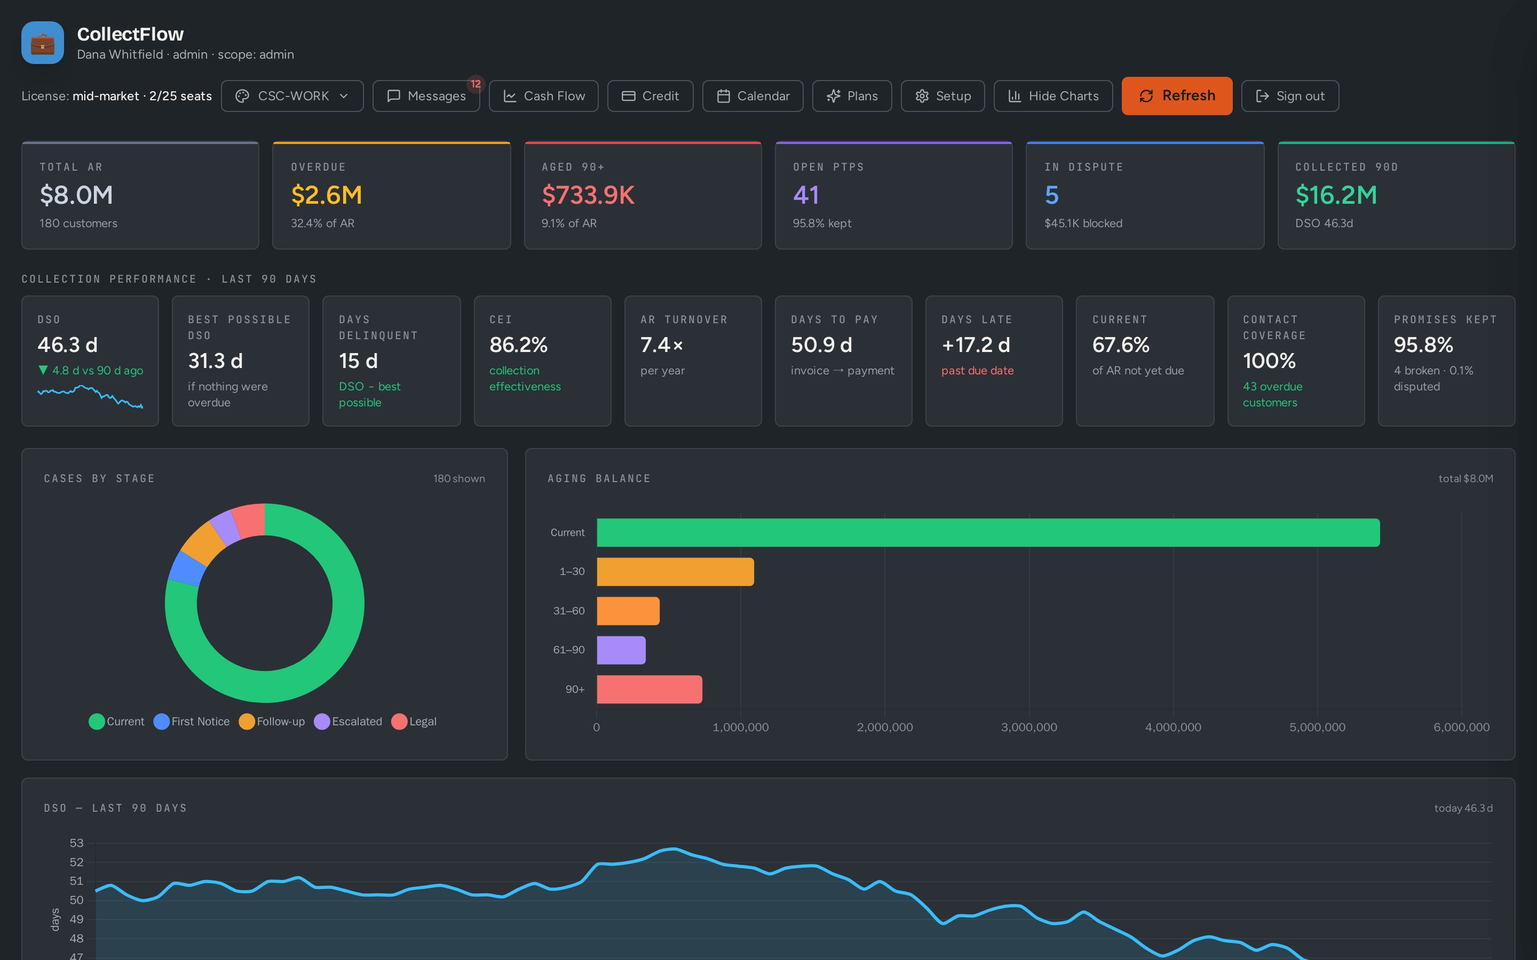Click the Promises Kept 95.8% value

point(1423,345)
